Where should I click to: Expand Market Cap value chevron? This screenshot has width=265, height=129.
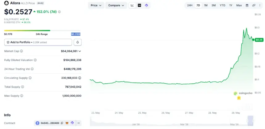click(79, 51)
